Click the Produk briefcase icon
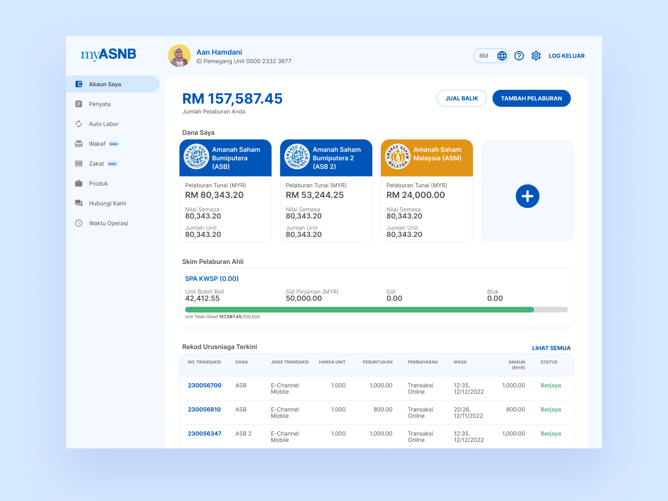668x501 pixels. click(x=79, y=183)
